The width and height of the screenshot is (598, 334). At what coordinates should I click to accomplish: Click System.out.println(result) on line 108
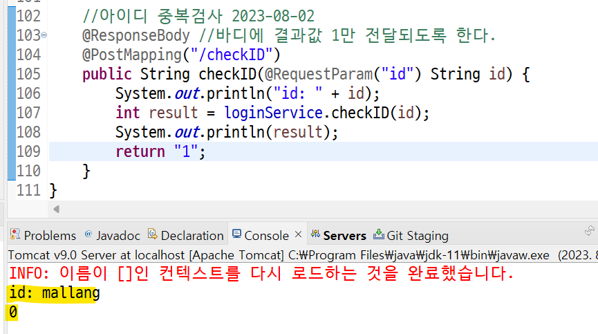click(227, 132)
